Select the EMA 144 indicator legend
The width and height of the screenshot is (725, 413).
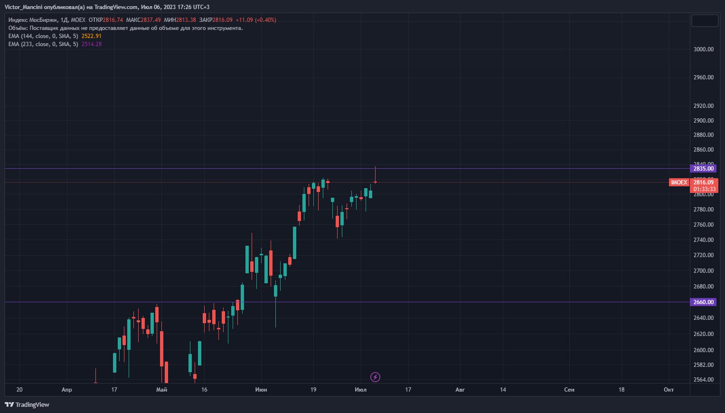pyautogui.click(x=43, y=36)
